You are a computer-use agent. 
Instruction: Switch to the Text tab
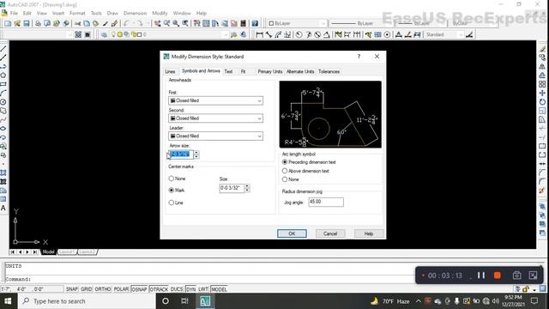pyautogui.click(x=228, y=71)
